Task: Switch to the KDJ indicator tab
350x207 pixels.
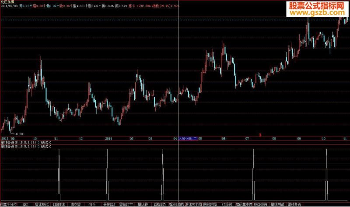Action: (25, 204)
